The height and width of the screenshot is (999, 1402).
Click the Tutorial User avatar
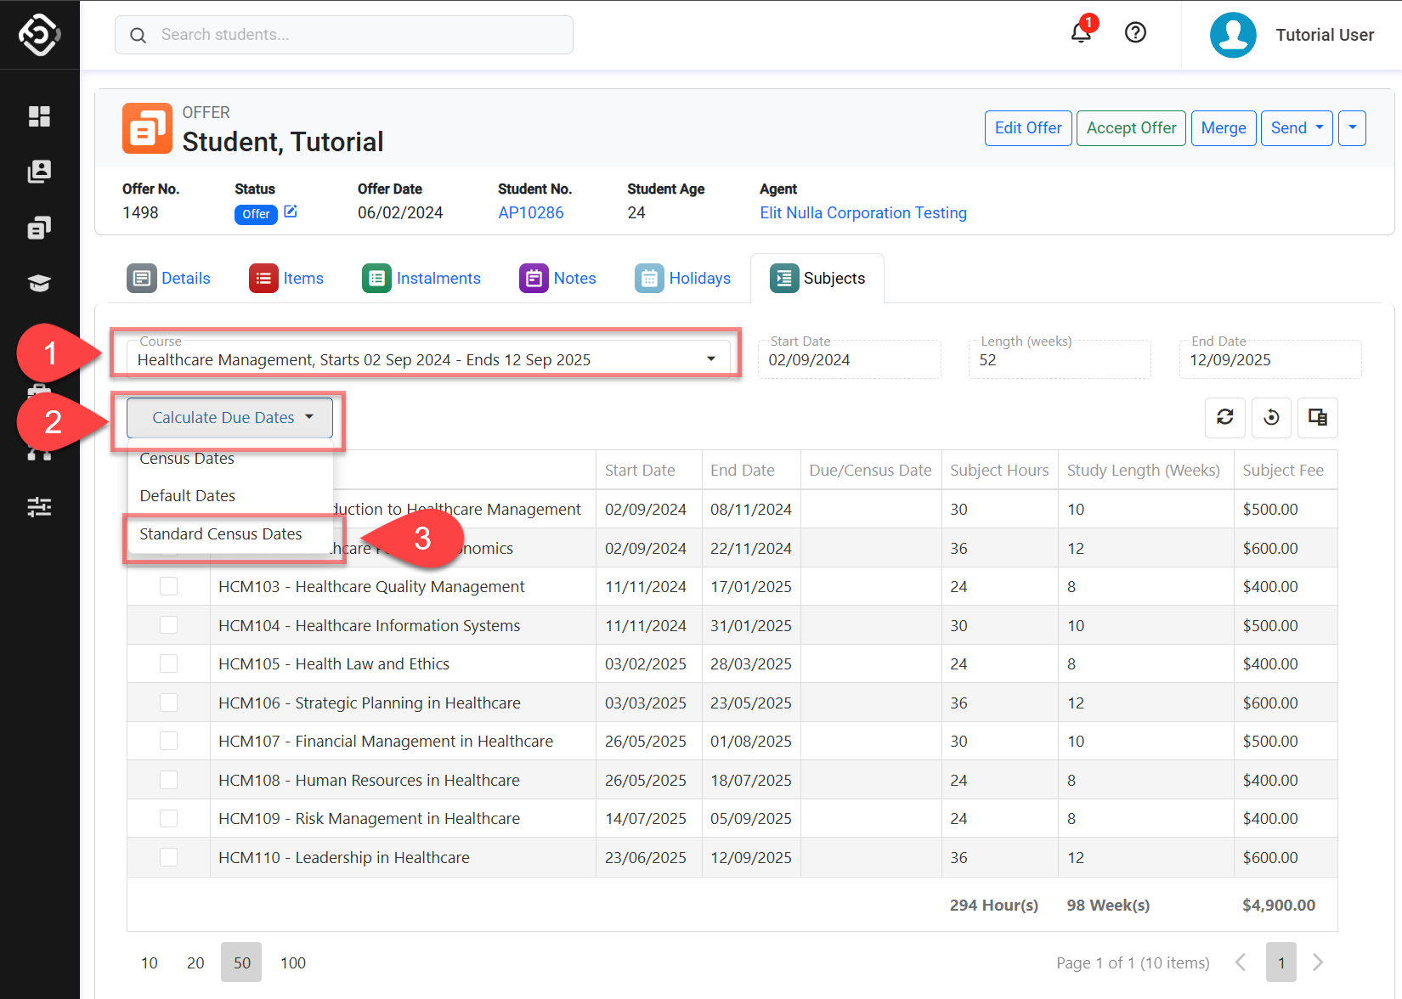tap(1233, 35)
